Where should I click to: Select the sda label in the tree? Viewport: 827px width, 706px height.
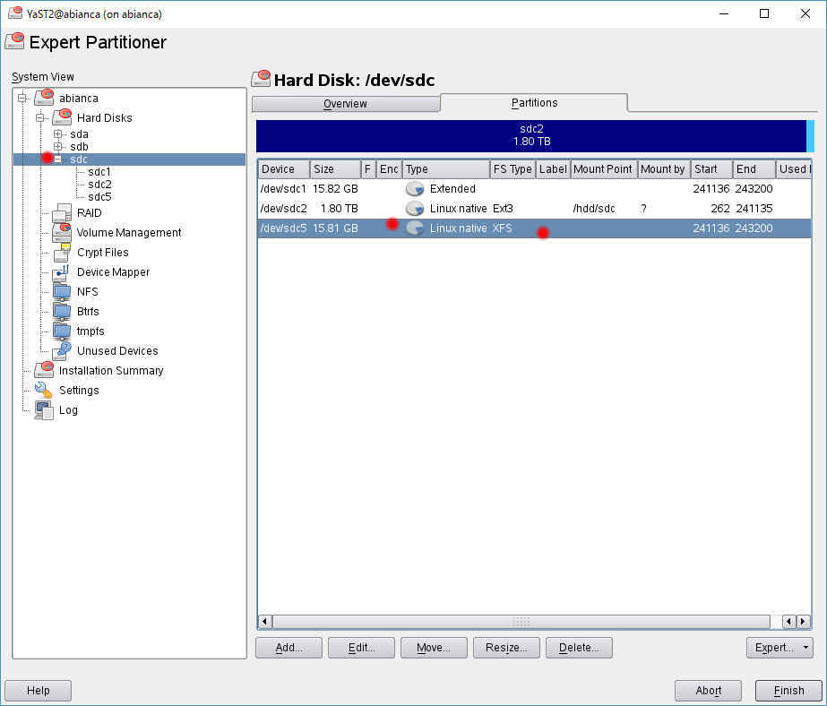[x=79, y=133]
